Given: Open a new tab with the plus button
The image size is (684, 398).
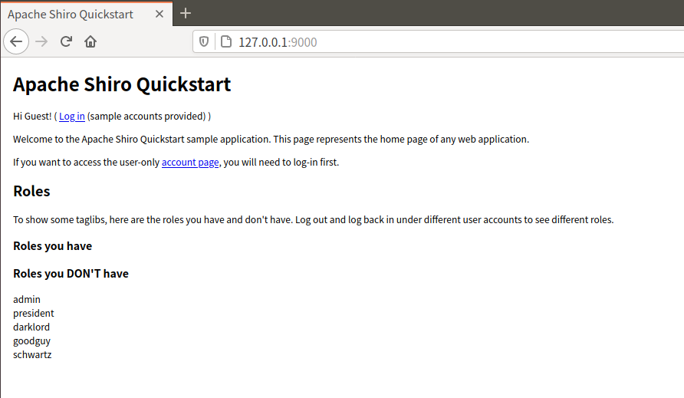Looking at the screenshot, I should point(186,13).
